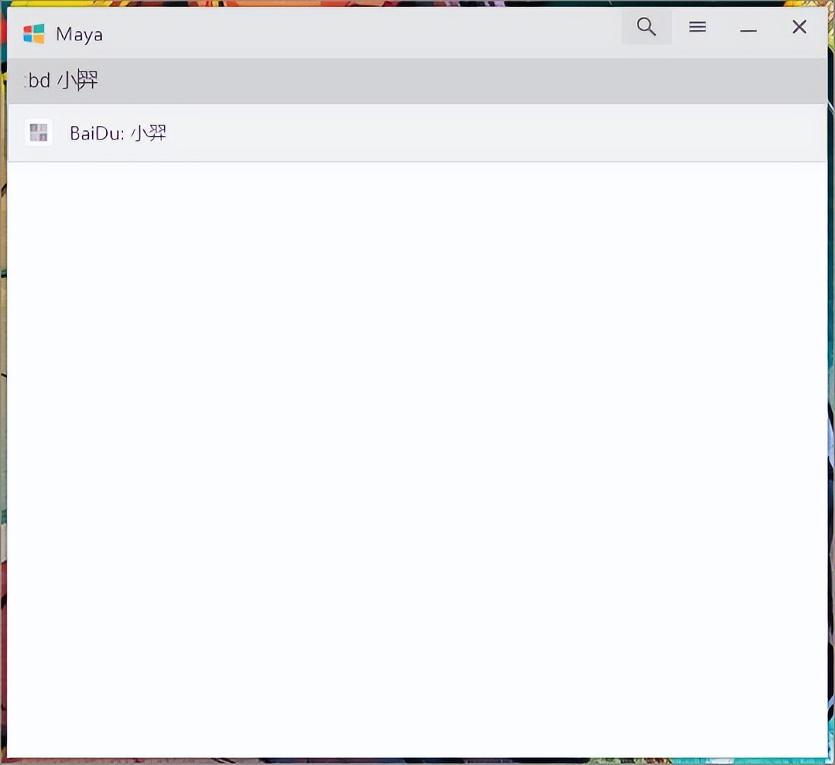
Task: Select the BaiDu search result row
Action: pyautogui.click(x=417, y=132)
